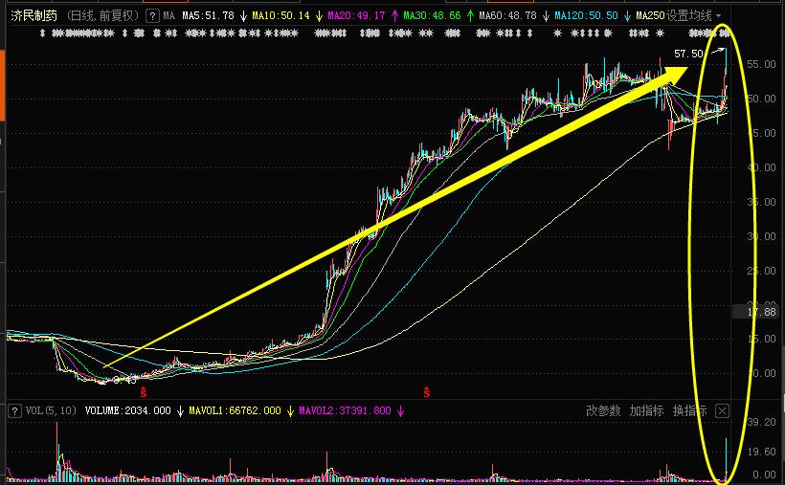The image size is (785, 485).
Task: Click the 35.00 price axis label
Action: click(761, 202)
